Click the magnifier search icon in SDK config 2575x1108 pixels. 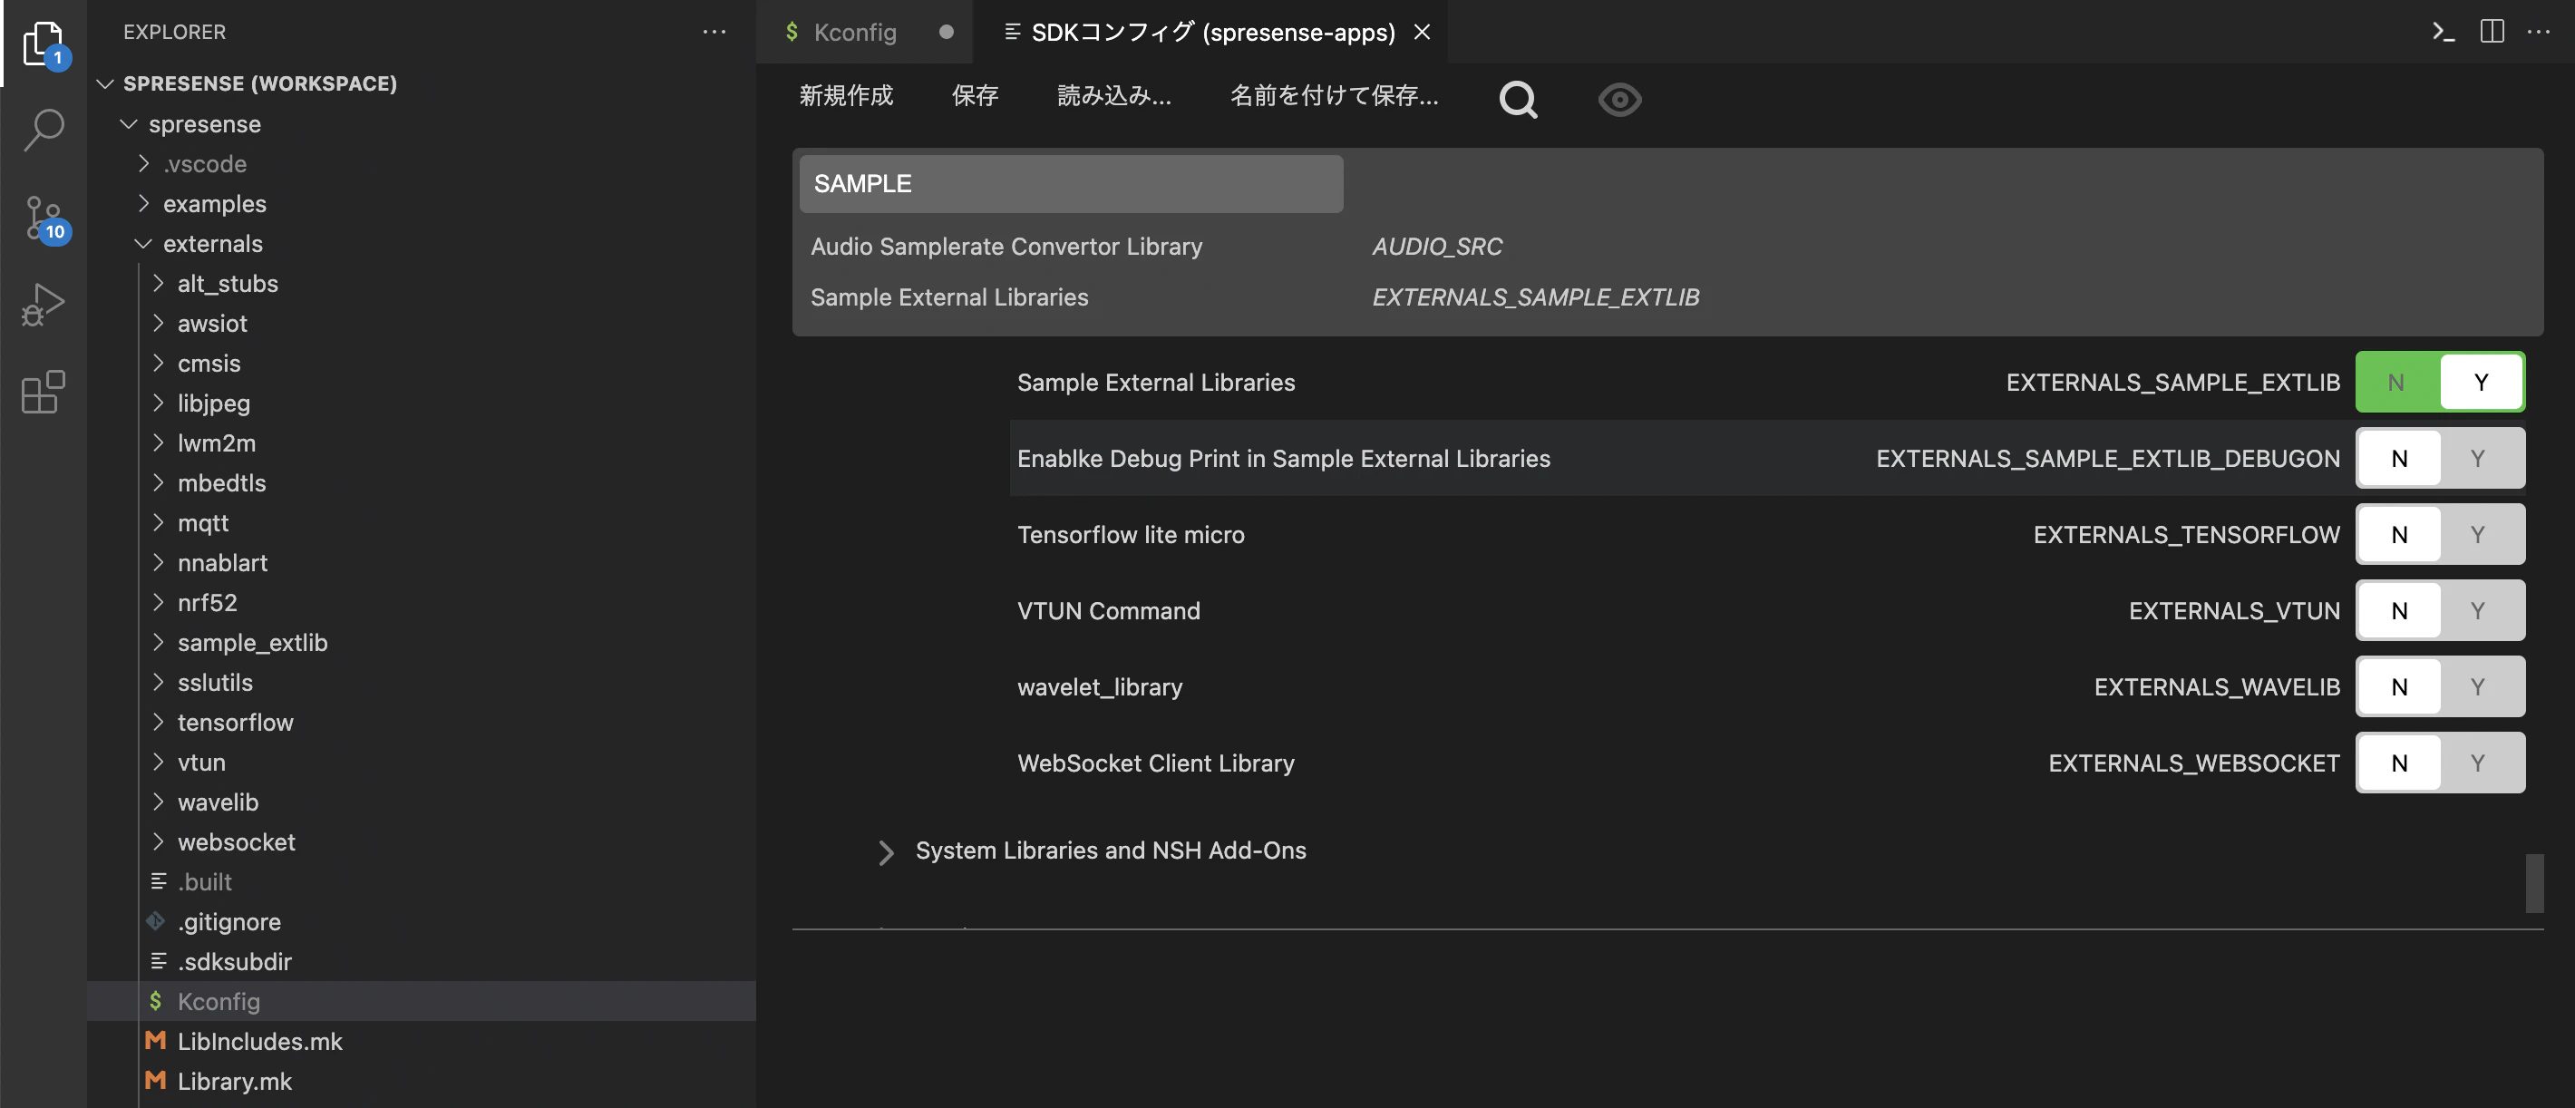1518,98
